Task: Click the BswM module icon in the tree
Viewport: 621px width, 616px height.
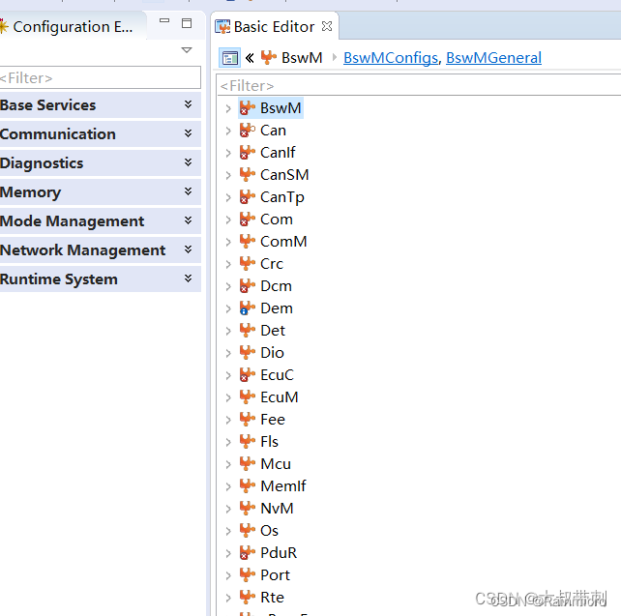Action: [x=248, y=107]
